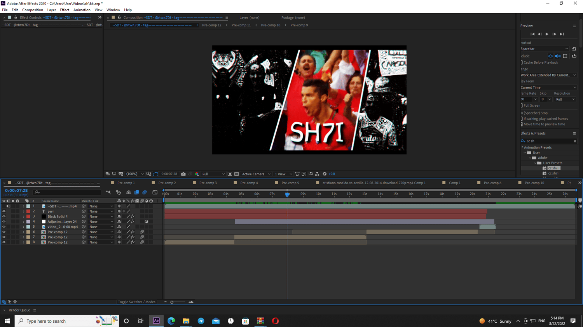Clear the Effects & Presets search field
583x327 pixels.
[x=575, y=141]
